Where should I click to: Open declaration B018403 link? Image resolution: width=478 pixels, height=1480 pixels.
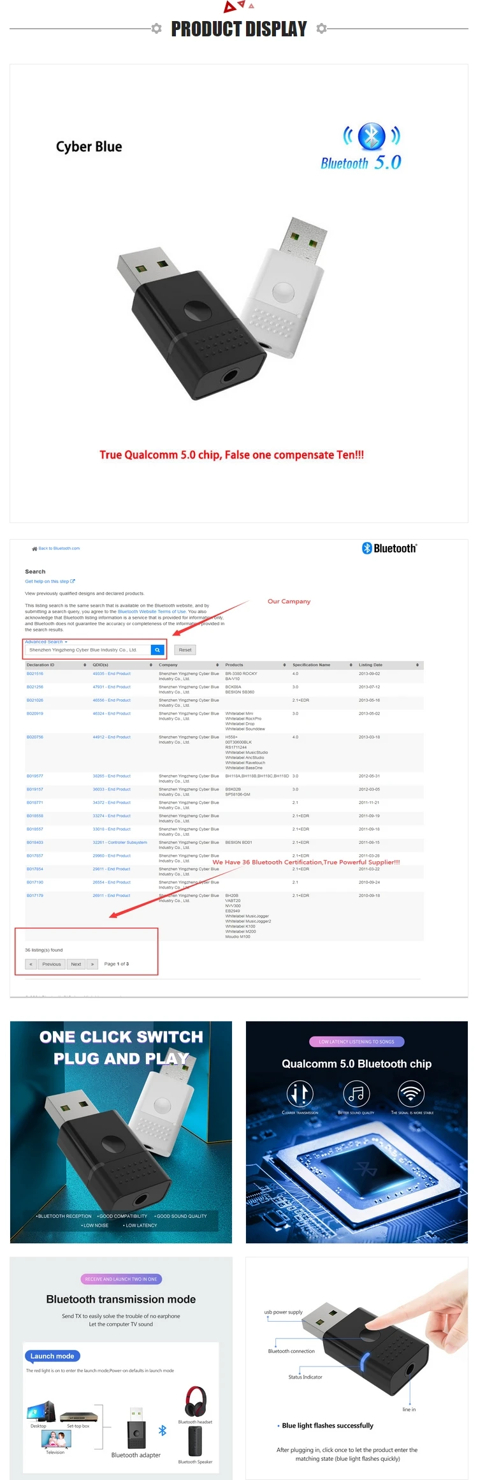tap(35, 843)
